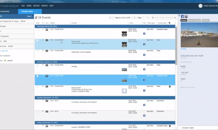Go to previous page of events

tap(113, 18)
